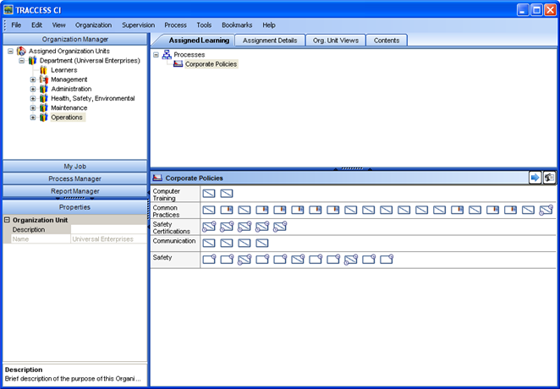Screen dimensions: 560x389
Task: Click the Properties panel header
Action: pyautogui.click(x=75, y=207)
